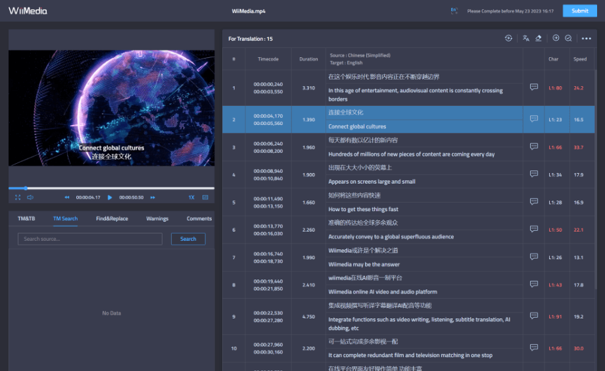Click the WiiMedia logo
The width and height of the screenshot is (605, 371).
pos(28,11)
